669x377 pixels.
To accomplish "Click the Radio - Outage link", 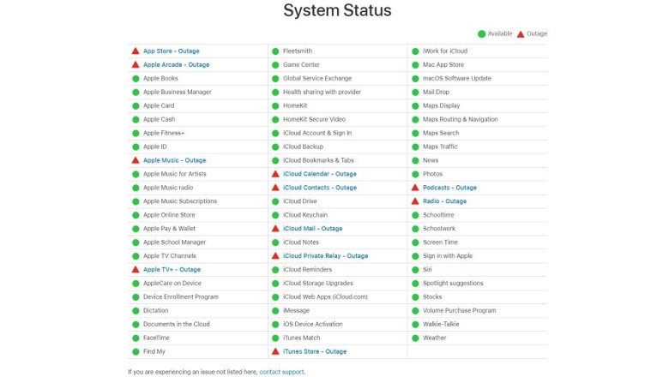I will point(444,201).
